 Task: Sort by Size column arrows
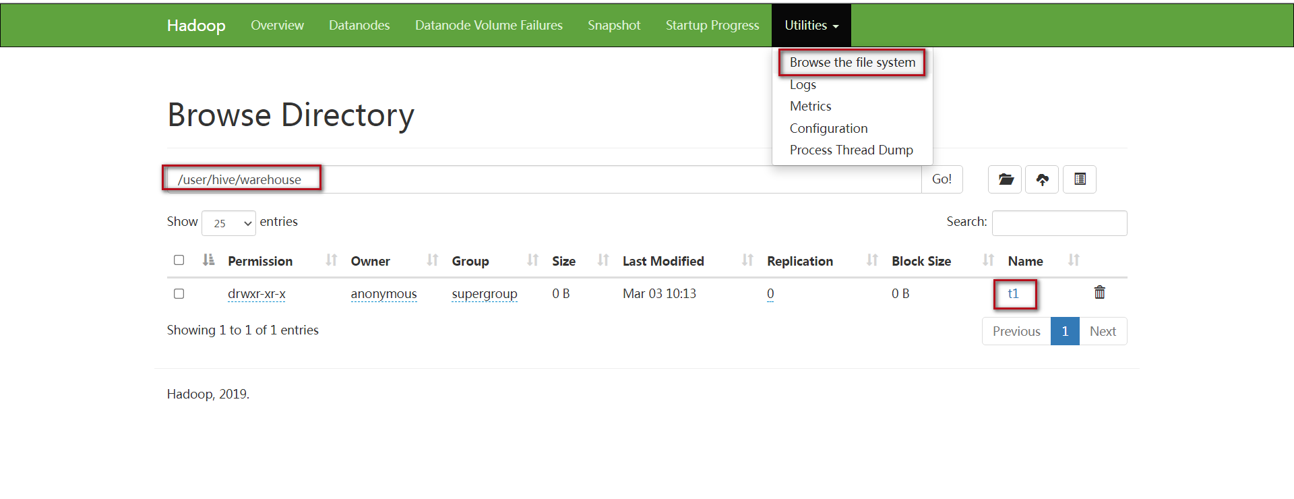pos(603,260)
